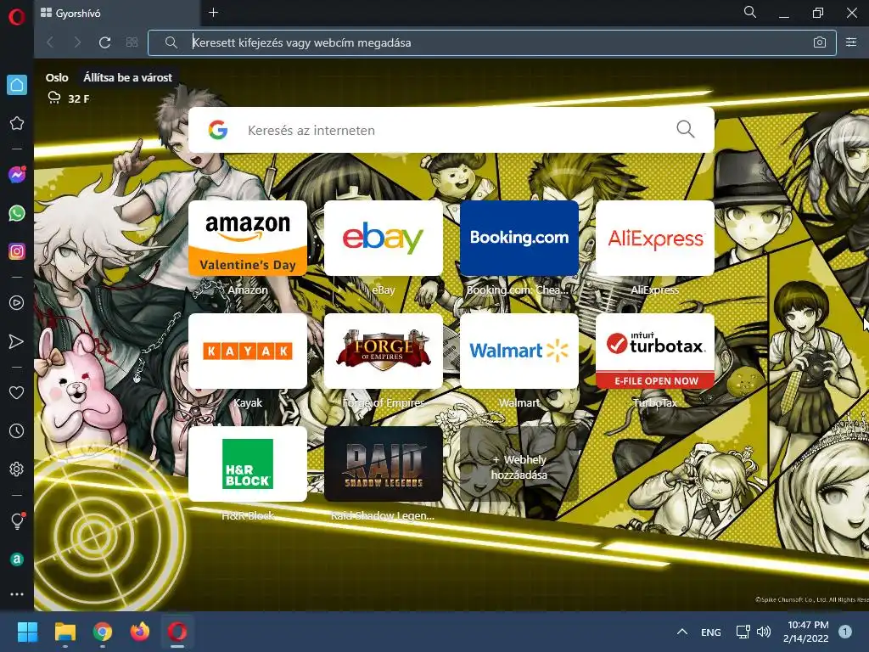Click the Oslo city label

tap(57, 77)
